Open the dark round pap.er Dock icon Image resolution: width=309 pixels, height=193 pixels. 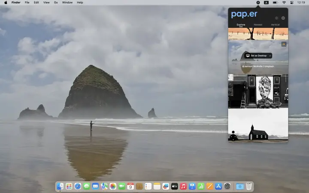(x=227, y=186)
